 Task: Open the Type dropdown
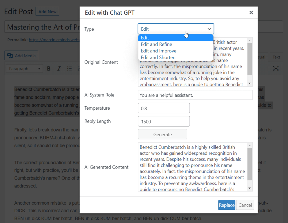(176, 29)
